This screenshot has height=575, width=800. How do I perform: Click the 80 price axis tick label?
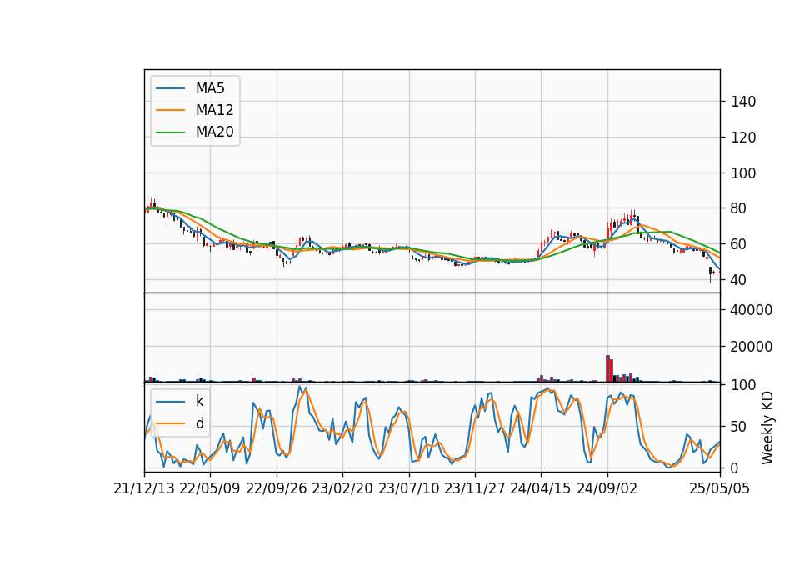pos(739,208)
